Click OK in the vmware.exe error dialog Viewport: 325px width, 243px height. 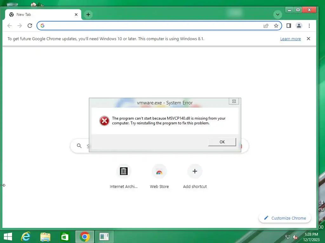(x=222, y=142)
